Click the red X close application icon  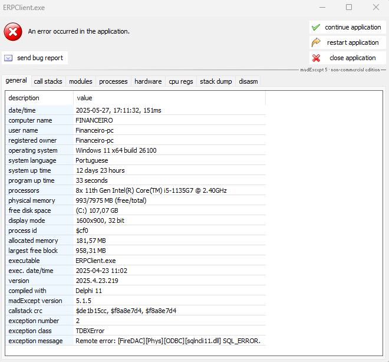[x=316, y=58]
